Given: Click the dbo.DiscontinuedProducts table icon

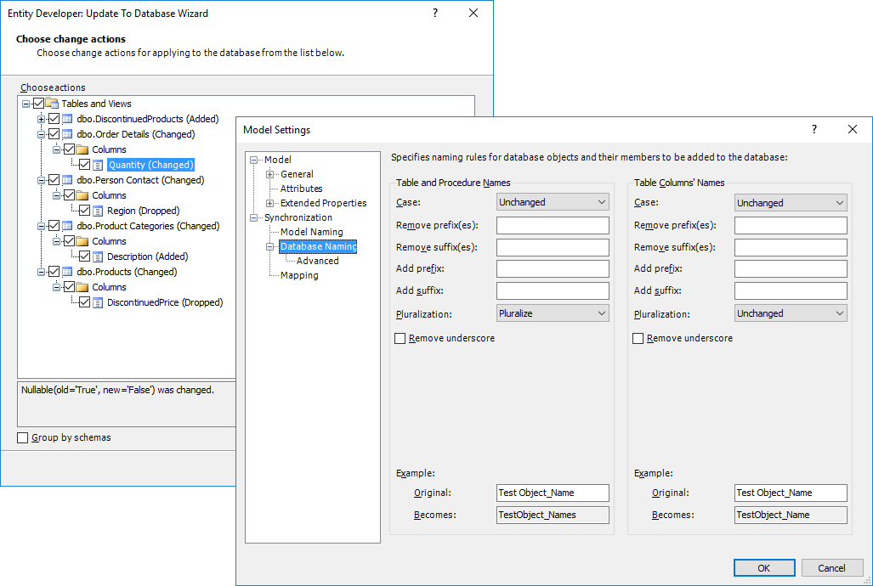Looking at the screenshot, I should (67, 119).
